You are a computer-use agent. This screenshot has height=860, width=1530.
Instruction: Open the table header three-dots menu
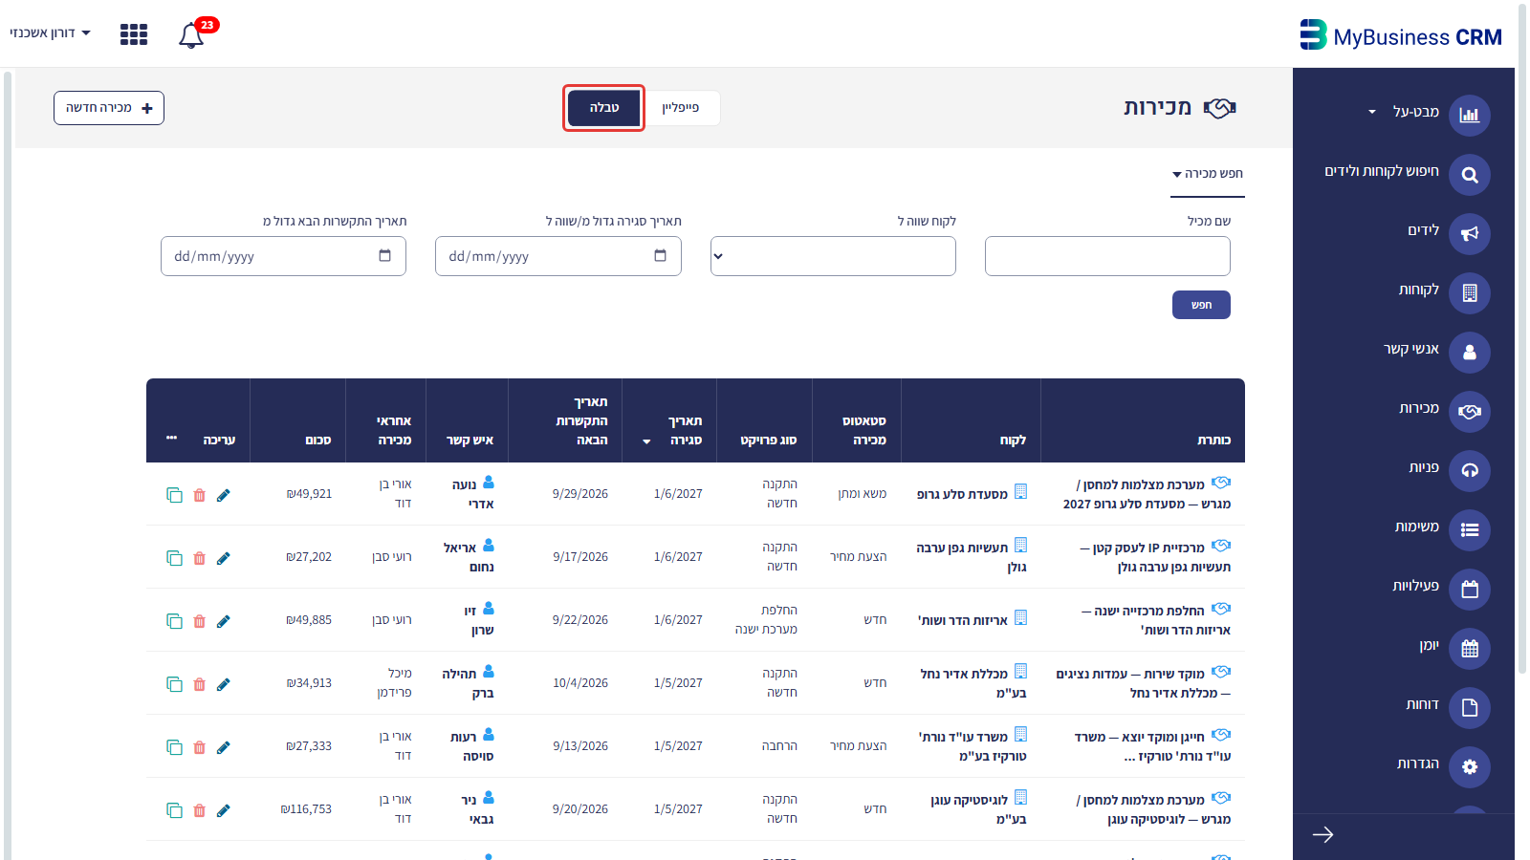(x=172, y=438)
